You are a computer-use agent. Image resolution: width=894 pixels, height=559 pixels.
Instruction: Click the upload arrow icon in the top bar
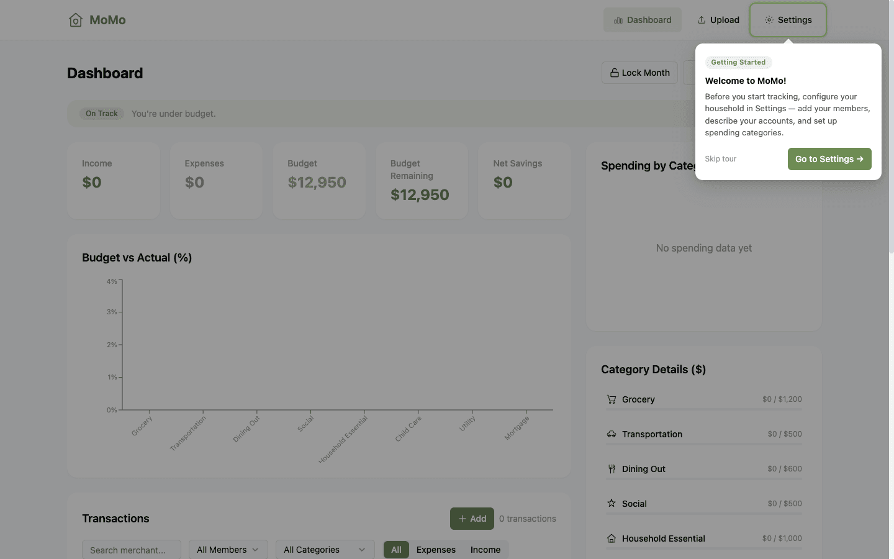[701, 20]
